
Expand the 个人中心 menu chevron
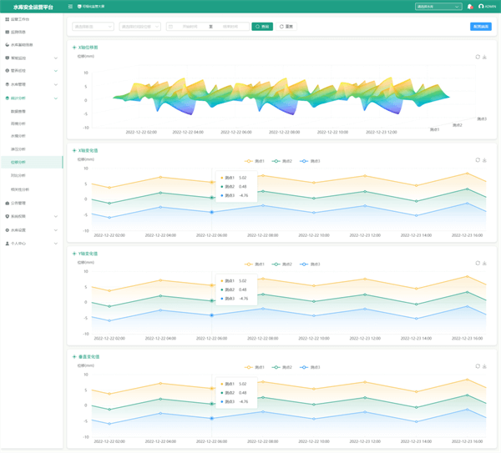(x=56, y=244)
